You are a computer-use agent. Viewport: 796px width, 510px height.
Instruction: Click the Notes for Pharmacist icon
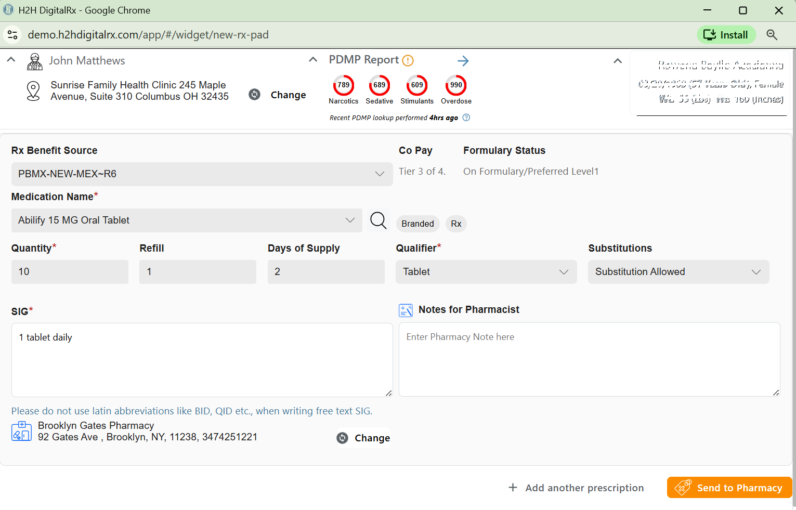point(406,310)
